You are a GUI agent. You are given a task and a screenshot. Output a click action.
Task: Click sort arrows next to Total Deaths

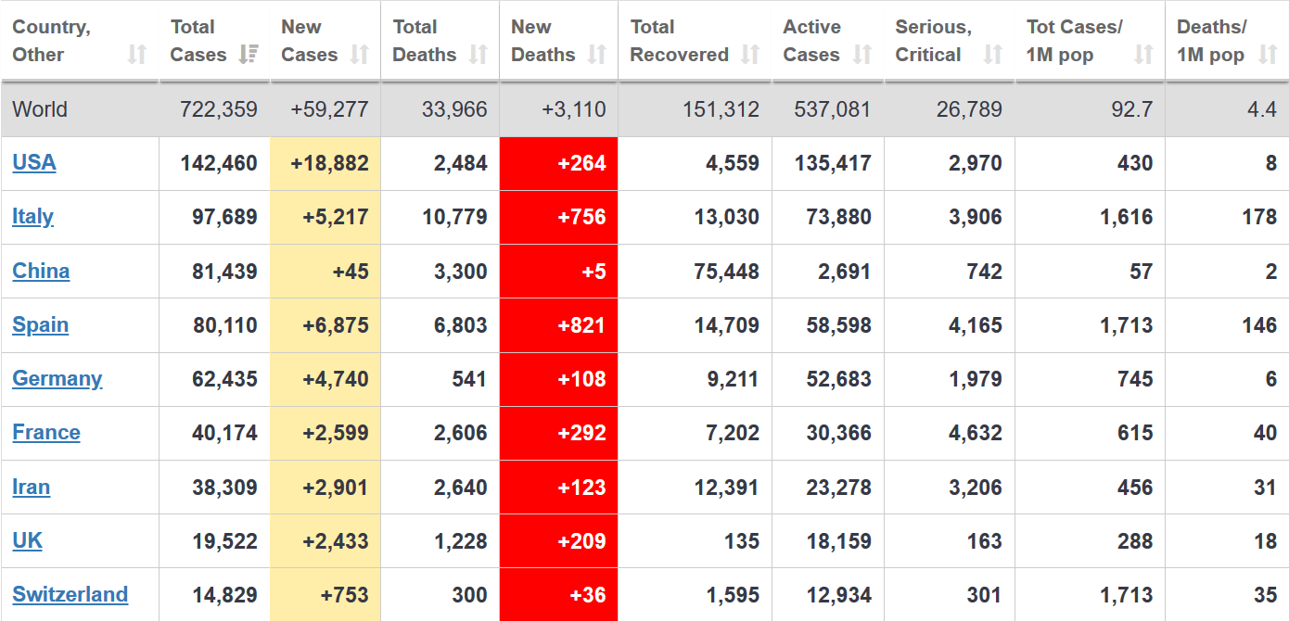(x=479, y=55)
